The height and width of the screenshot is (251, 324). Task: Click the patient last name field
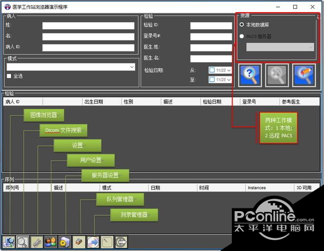pos(88,26)
